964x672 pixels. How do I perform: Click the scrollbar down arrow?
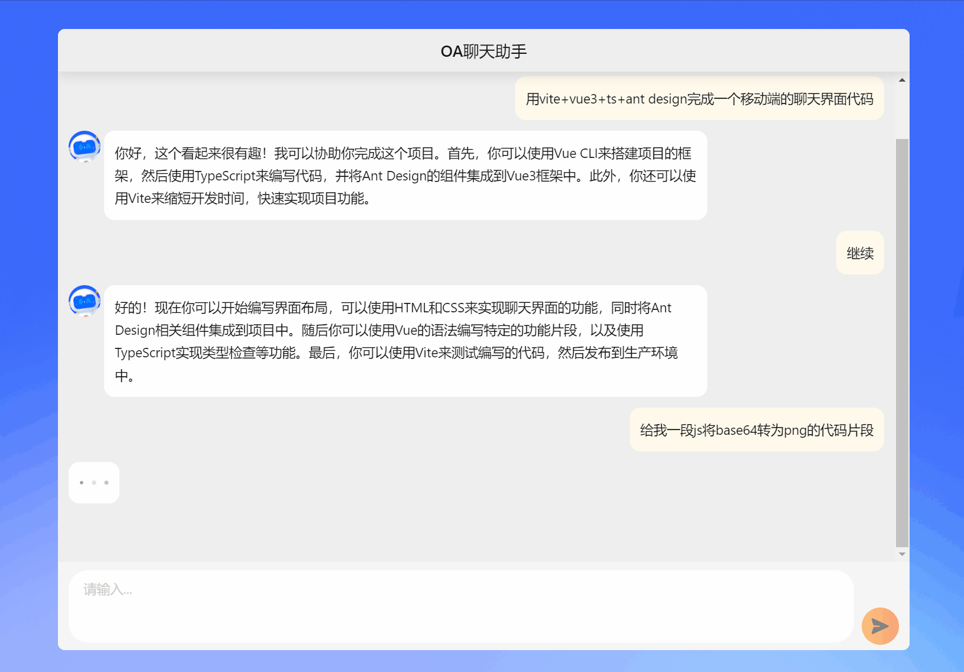click(x=902, y=554)
